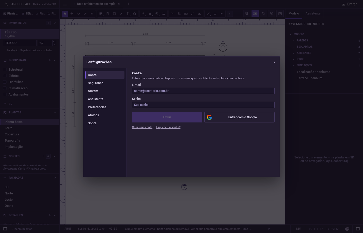This screenshot has height=233, width=363.
Task: Show more tools with the double-chevron button
Action: pos(230,14)
